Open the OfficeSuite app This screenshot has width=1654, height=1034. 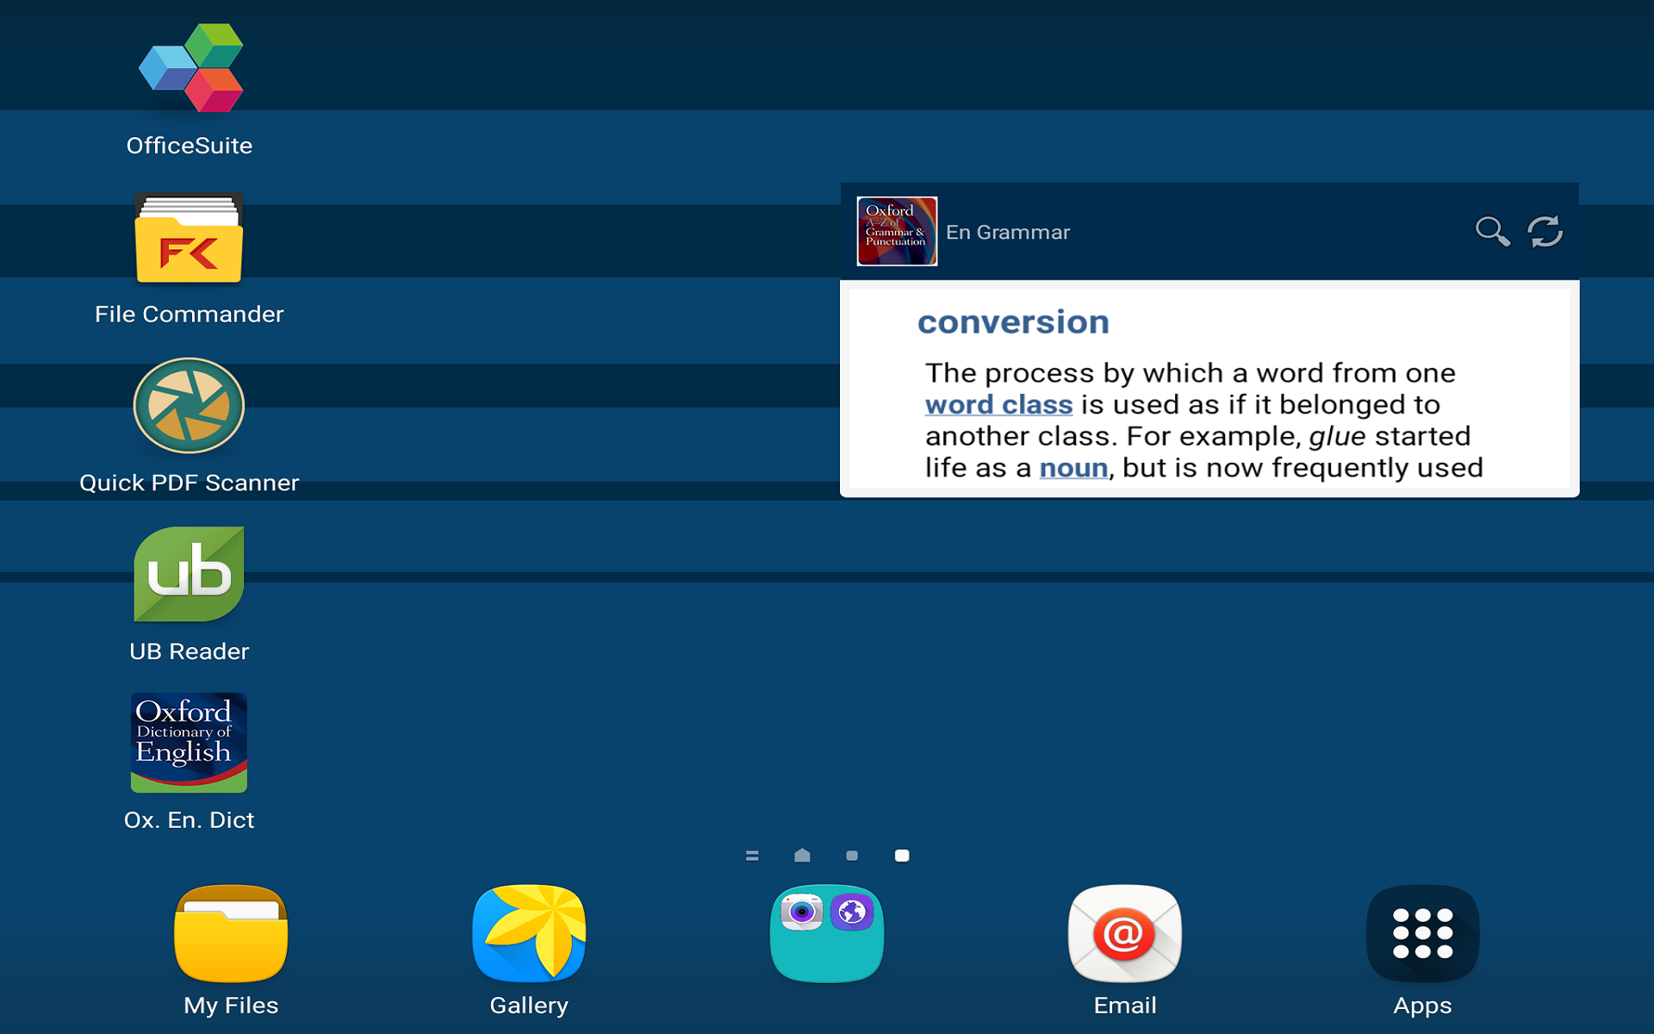point(190,67)
